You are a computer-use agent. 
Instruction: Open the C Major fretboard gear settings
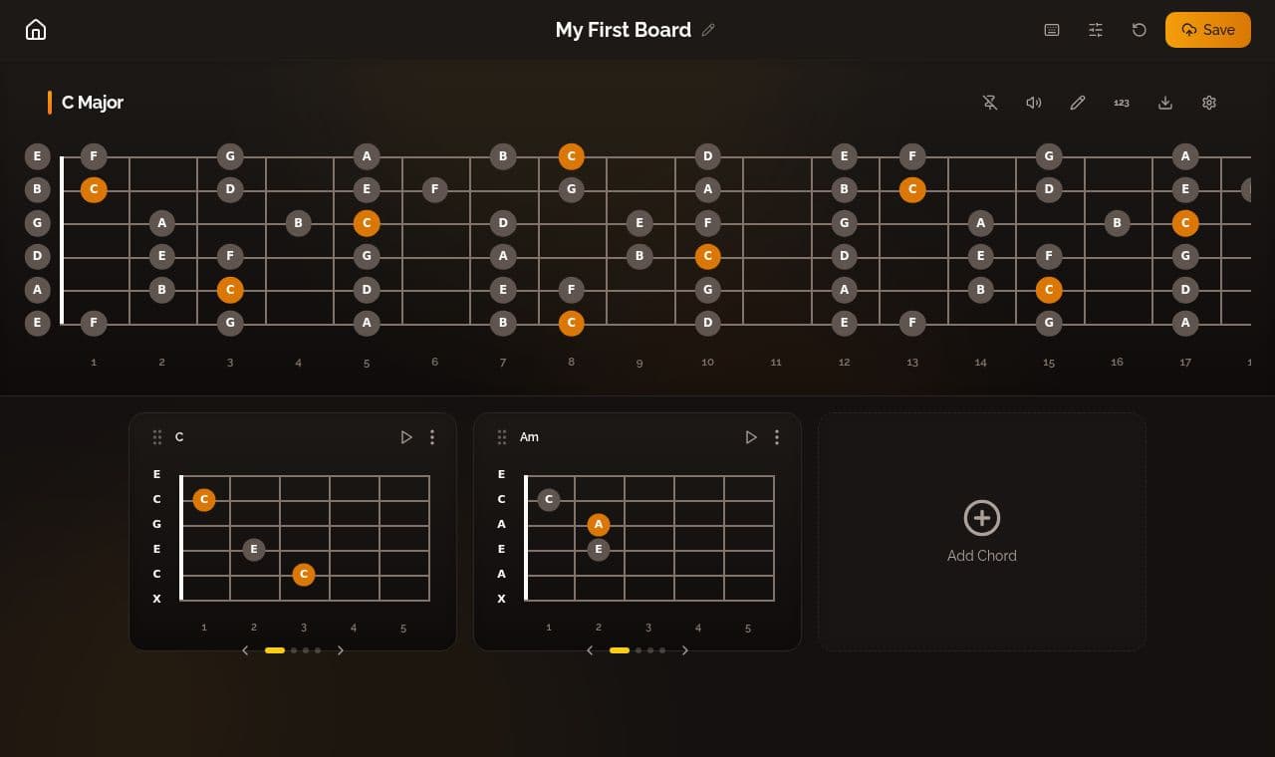point(1209,103)
